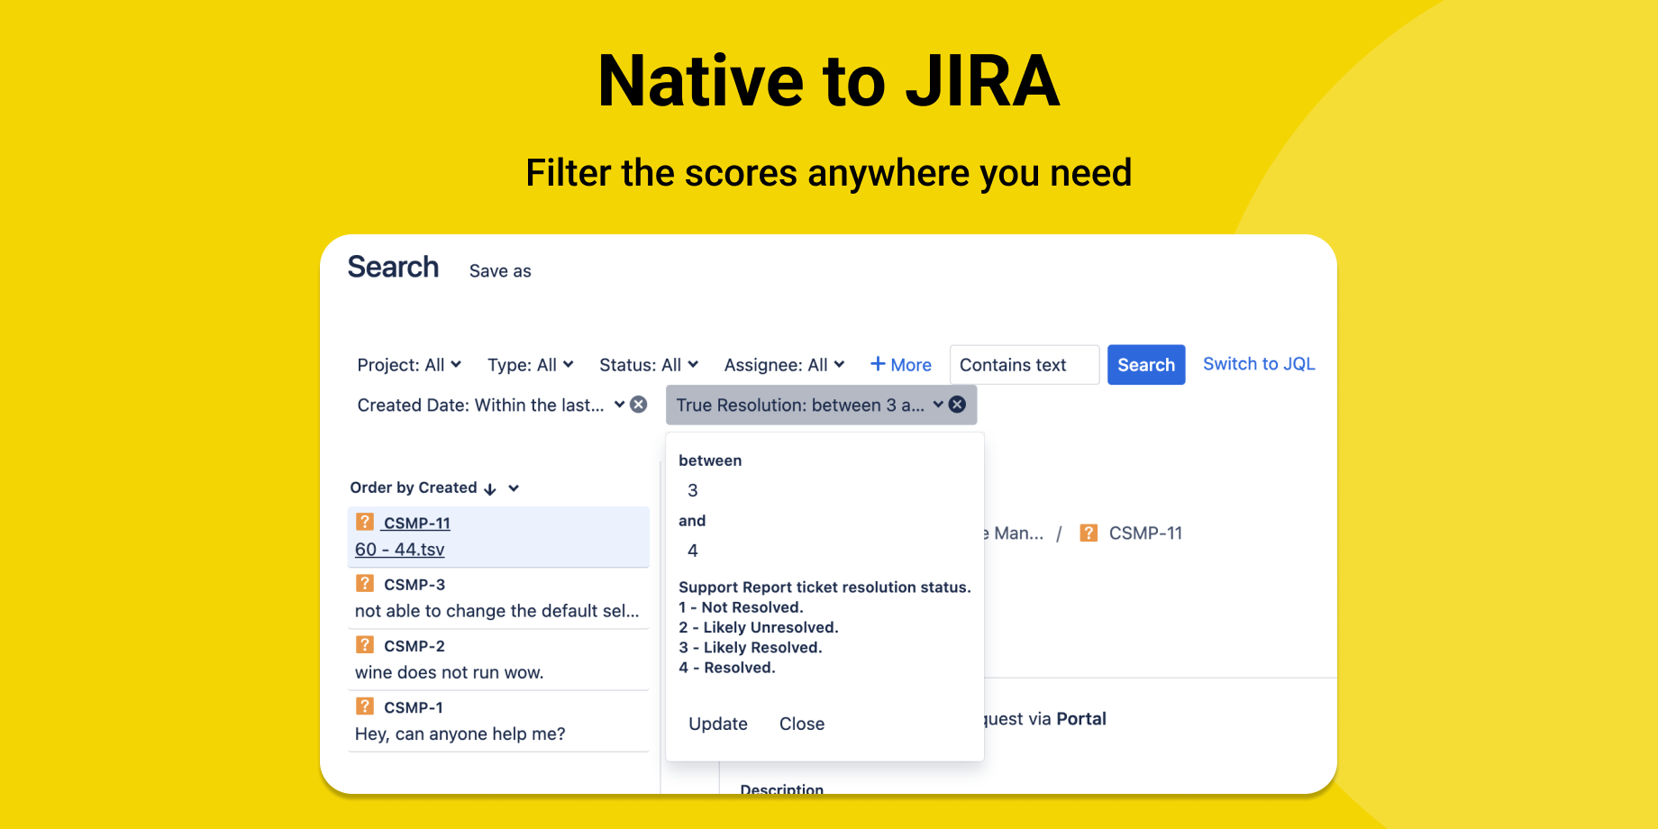
Task: Click the plus icon beside More
Action: tap(878, 364)
